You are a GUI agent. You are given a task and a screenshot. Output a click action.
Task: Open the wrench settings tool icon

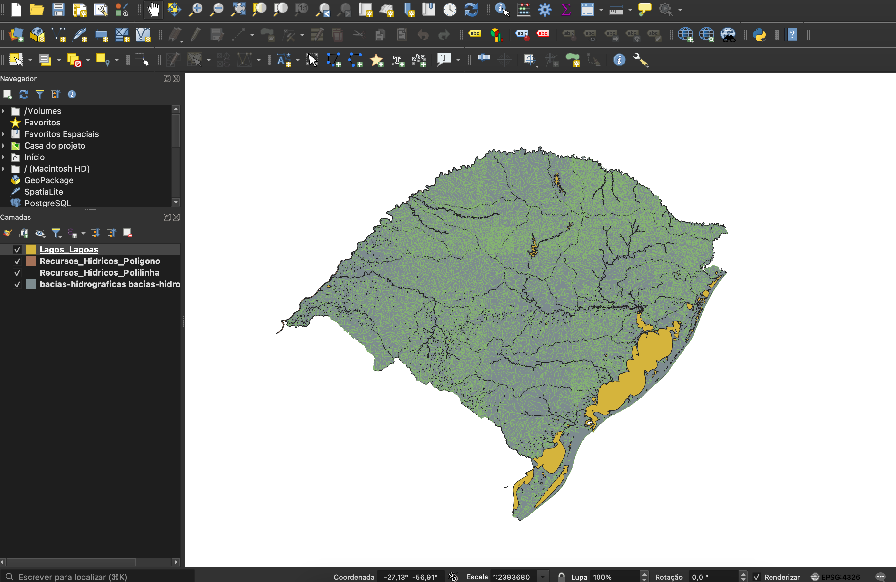(x=641, y=60)
